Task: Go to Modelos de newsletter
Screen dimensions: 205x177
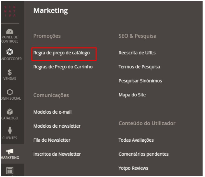Action: (x=57, y=126)
